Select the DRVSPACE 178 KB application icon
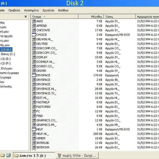 coord(34,75)
